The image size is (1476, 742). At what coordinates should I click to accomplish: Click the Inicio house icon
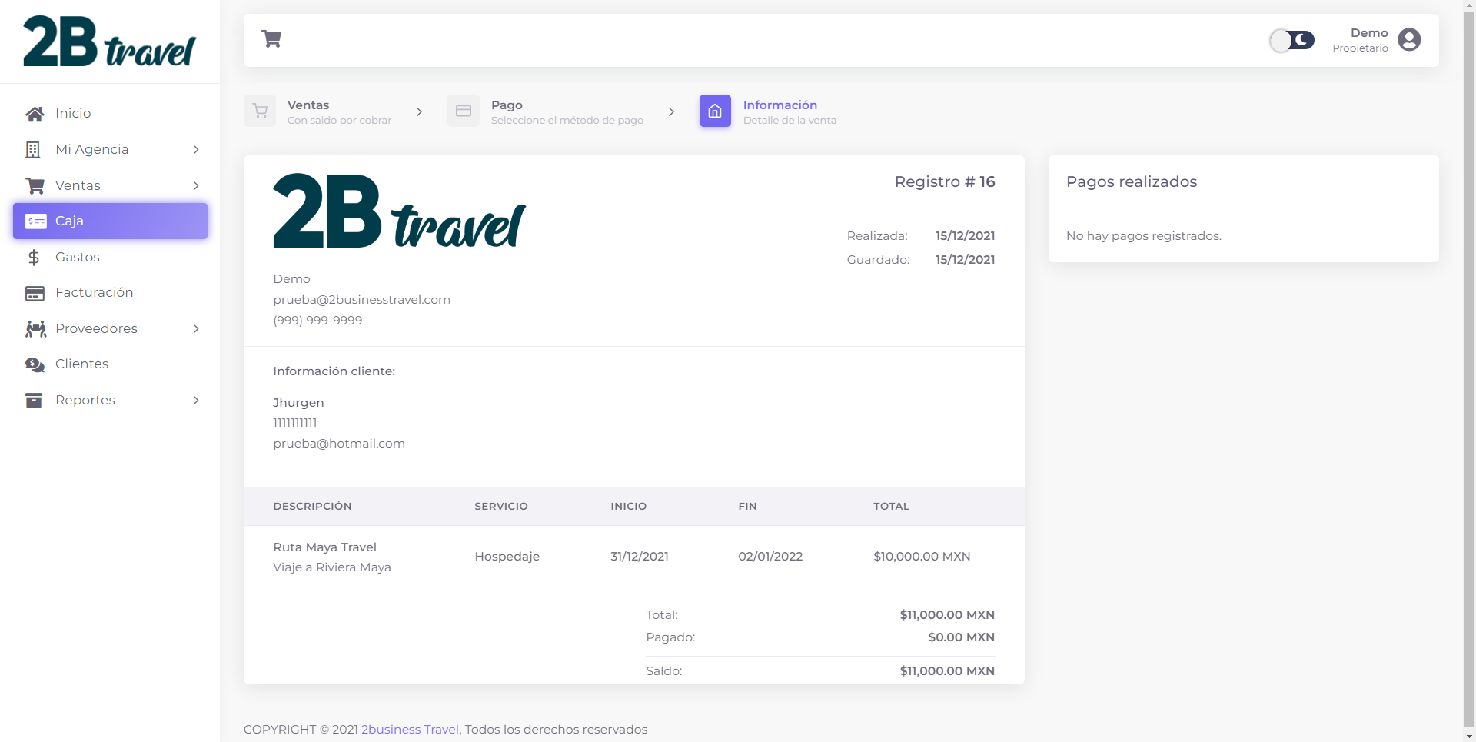(x=35, y=114)
